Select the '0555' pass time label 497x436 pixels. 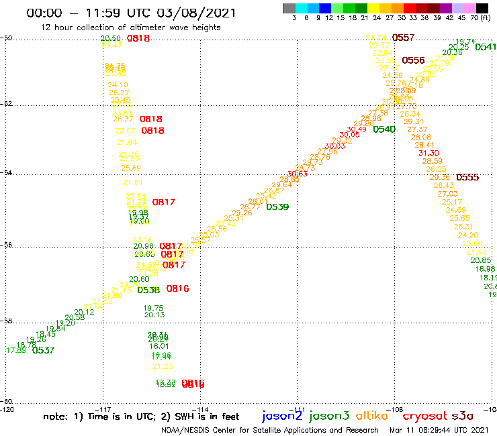pyautogui.click(x=467, y=177)
